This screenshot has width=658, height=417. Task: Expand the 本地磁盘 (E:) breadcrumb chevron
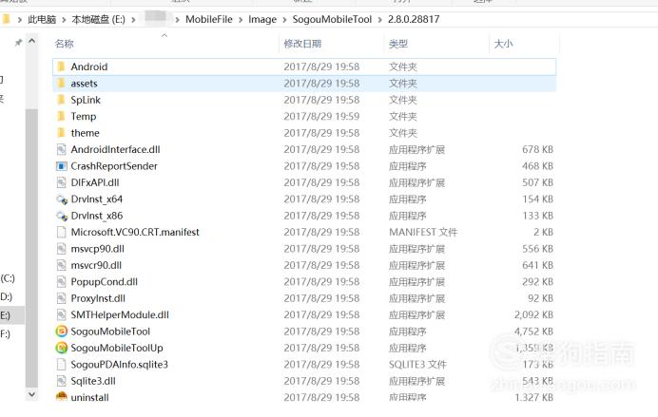(133, 19)
